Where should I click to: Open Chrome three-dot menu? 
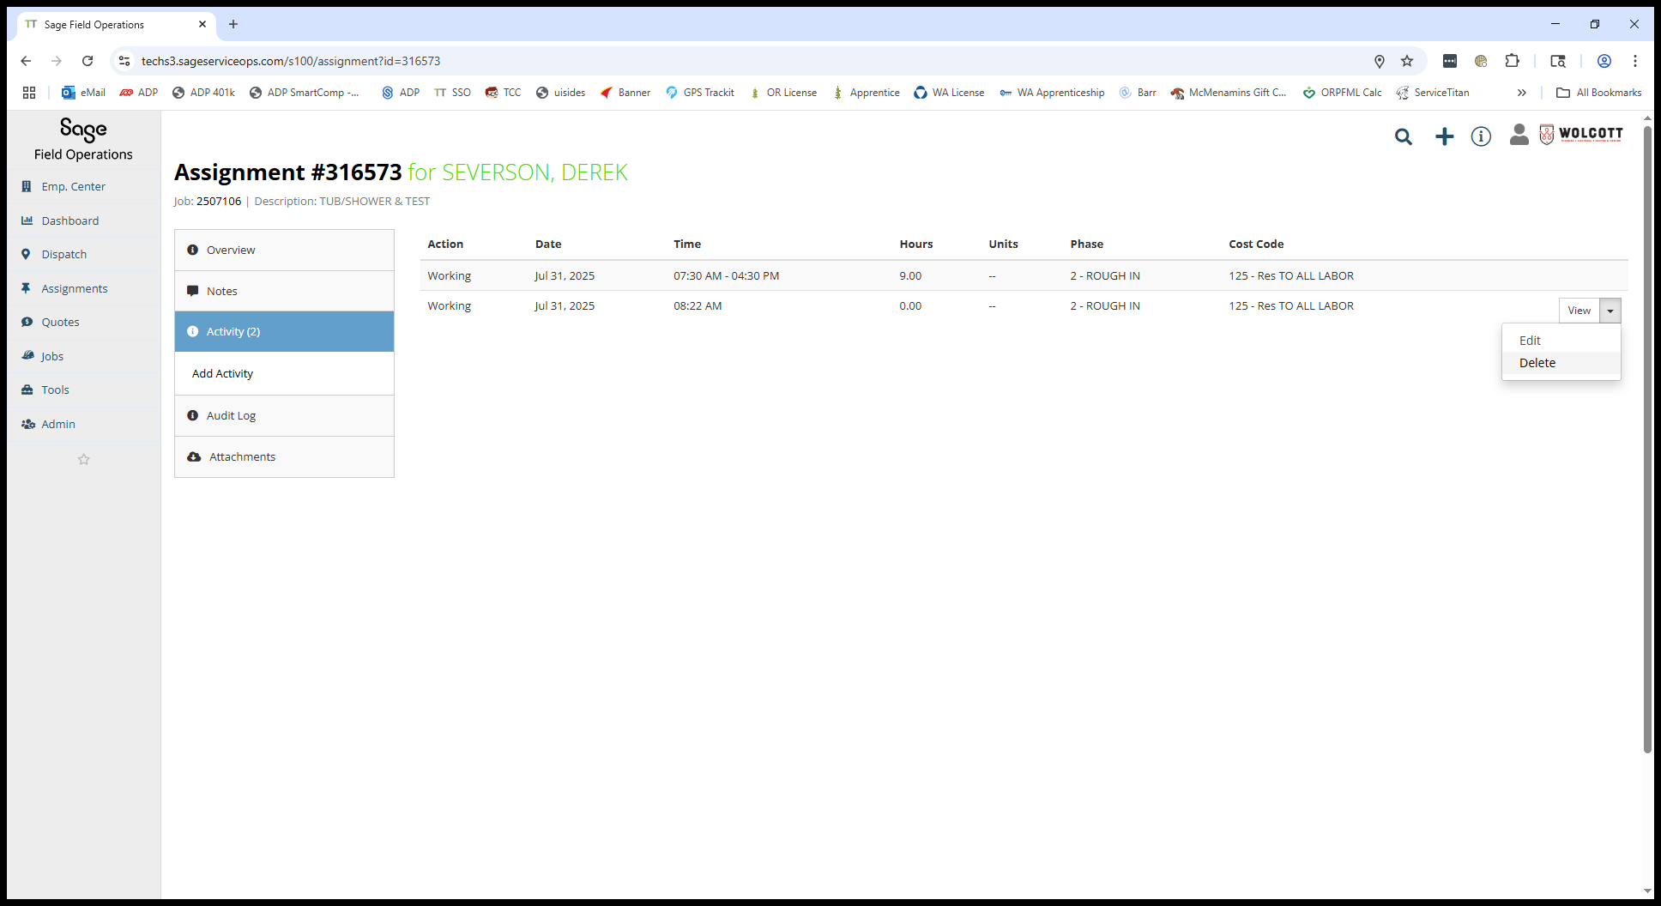point(1635,61)
